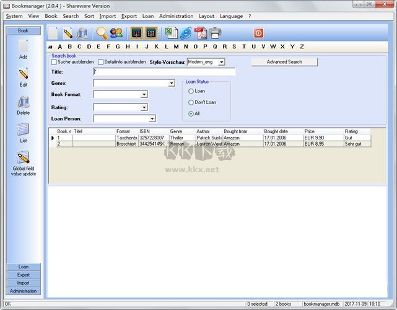Open the Administration menu
This screenshot has height=310, width=397.
coord(176,16)
